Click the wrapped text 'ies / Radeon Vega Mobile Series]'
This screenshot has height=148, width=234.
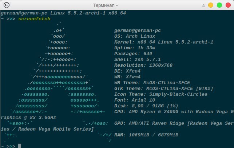click(47, 129)
